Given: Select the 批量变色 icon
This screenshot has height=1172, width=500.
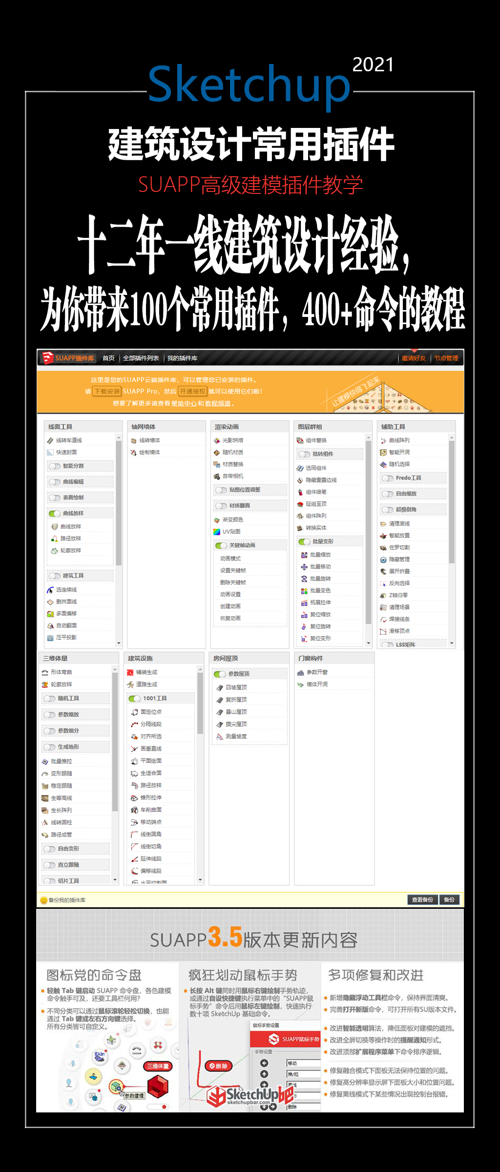Looking at the screenshot, I should pyautogui.click(x=304, y=590).
